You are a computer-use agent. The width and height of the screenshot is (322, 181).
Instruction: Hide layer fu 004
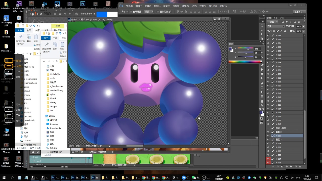pyautogui.click(x=268, y=159)
